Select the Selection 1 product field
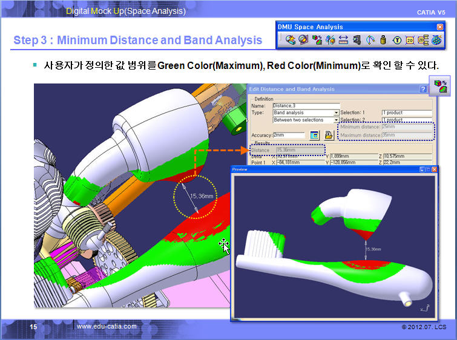This screenshot has width=457, height=340. click(406, 113)
